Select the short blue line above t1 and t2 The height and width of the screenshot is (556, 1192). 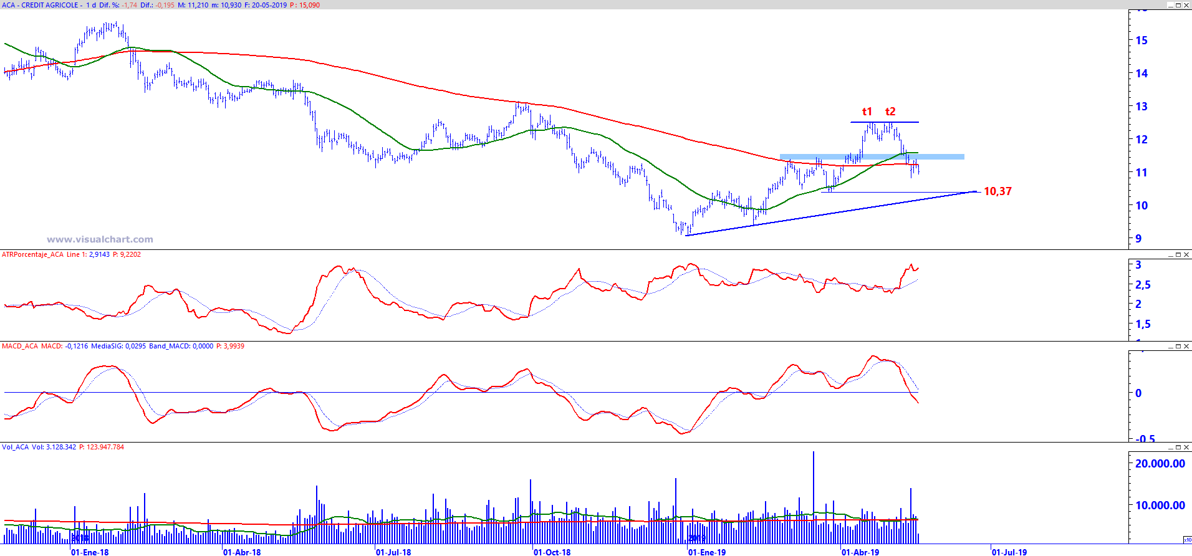tap(885, 122)
